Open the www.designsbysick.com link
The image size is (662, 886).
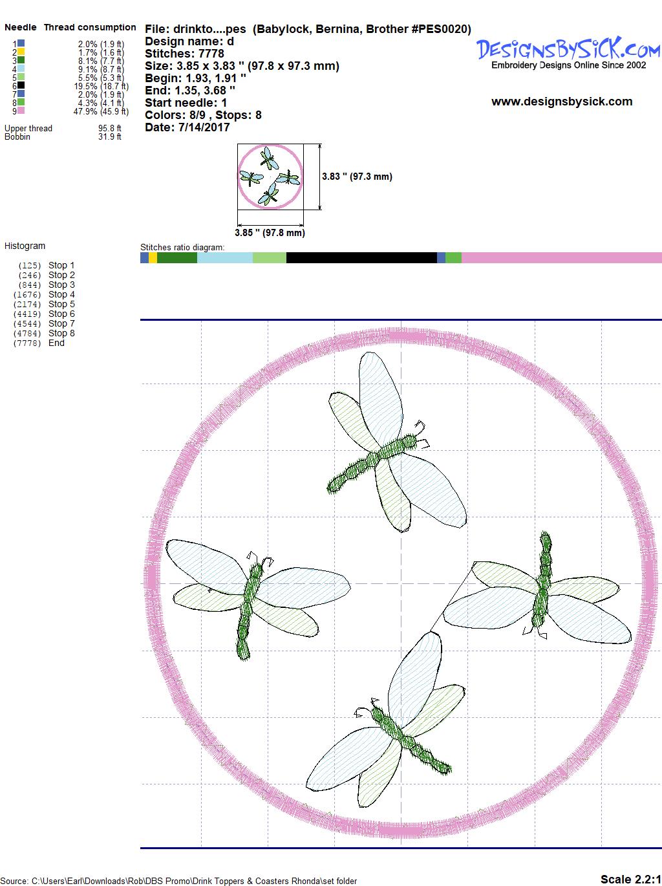(x=561, y=102)
